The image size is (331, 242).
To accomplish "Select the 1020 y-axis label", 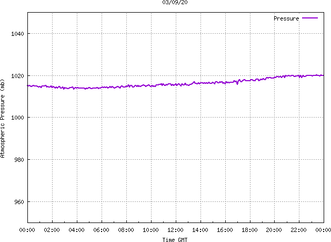I will [17, 76].
